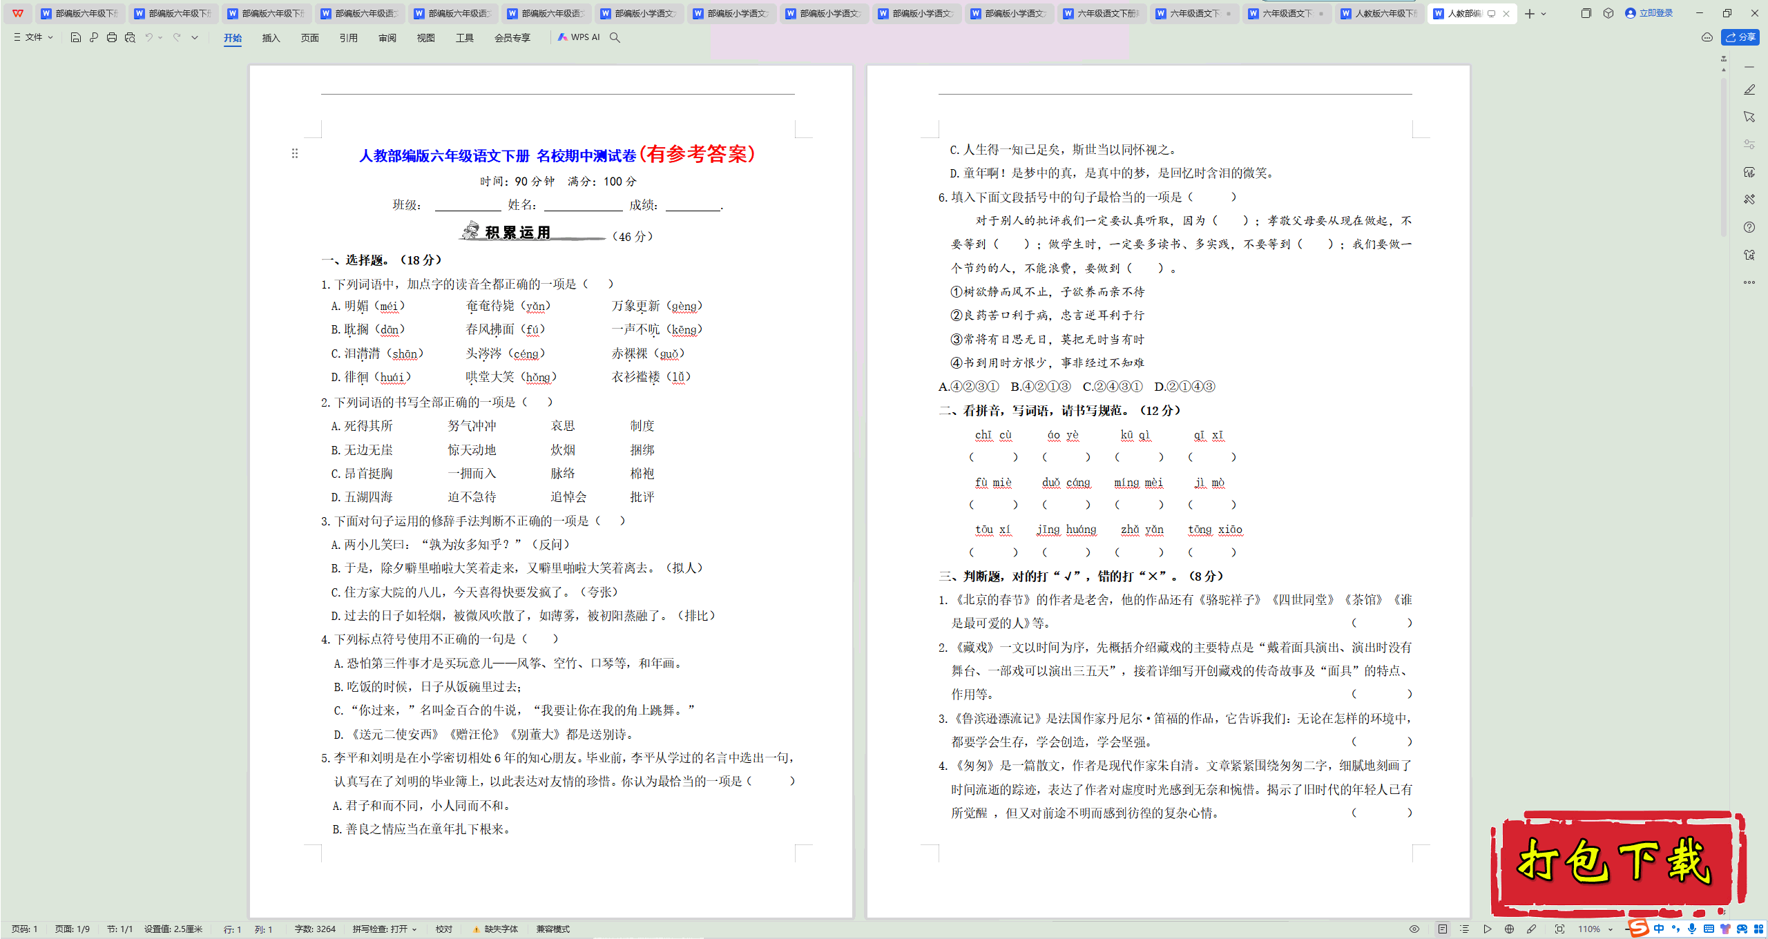Image resolution: width=1768 pixels, height=939 pixels.
Task: Click the Sogou input method S logo
Action: 1638,928
